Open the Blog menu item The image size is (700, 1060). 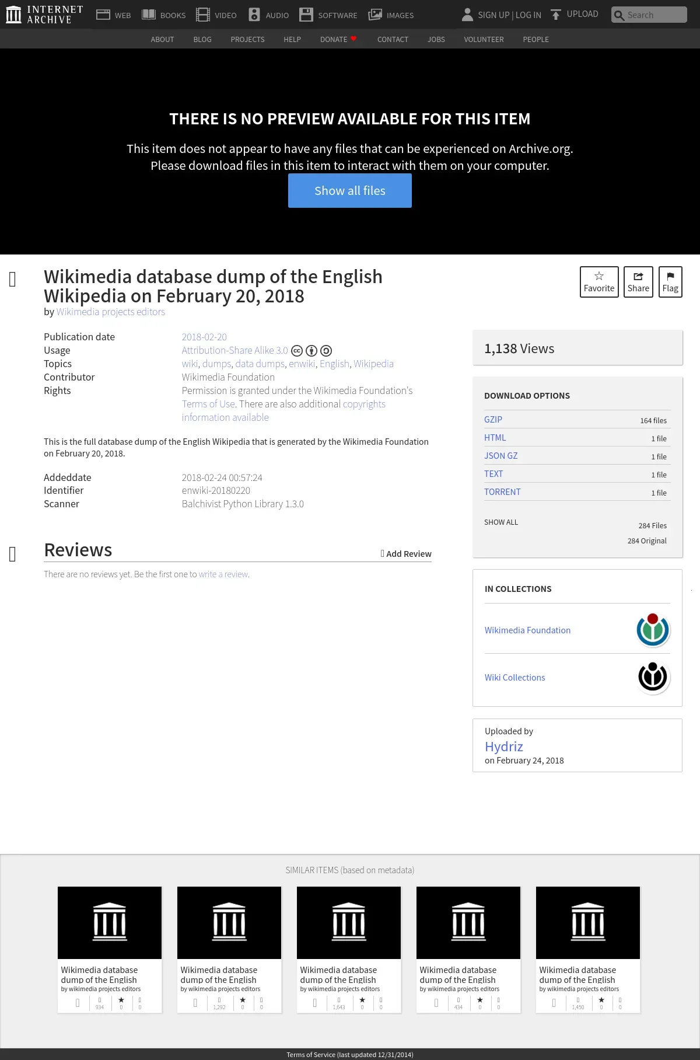pos(202,39)
